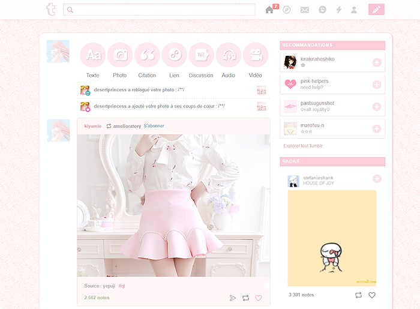
Task: Click S'abonner to follow amelioratory
Action: tap(154, 126)
